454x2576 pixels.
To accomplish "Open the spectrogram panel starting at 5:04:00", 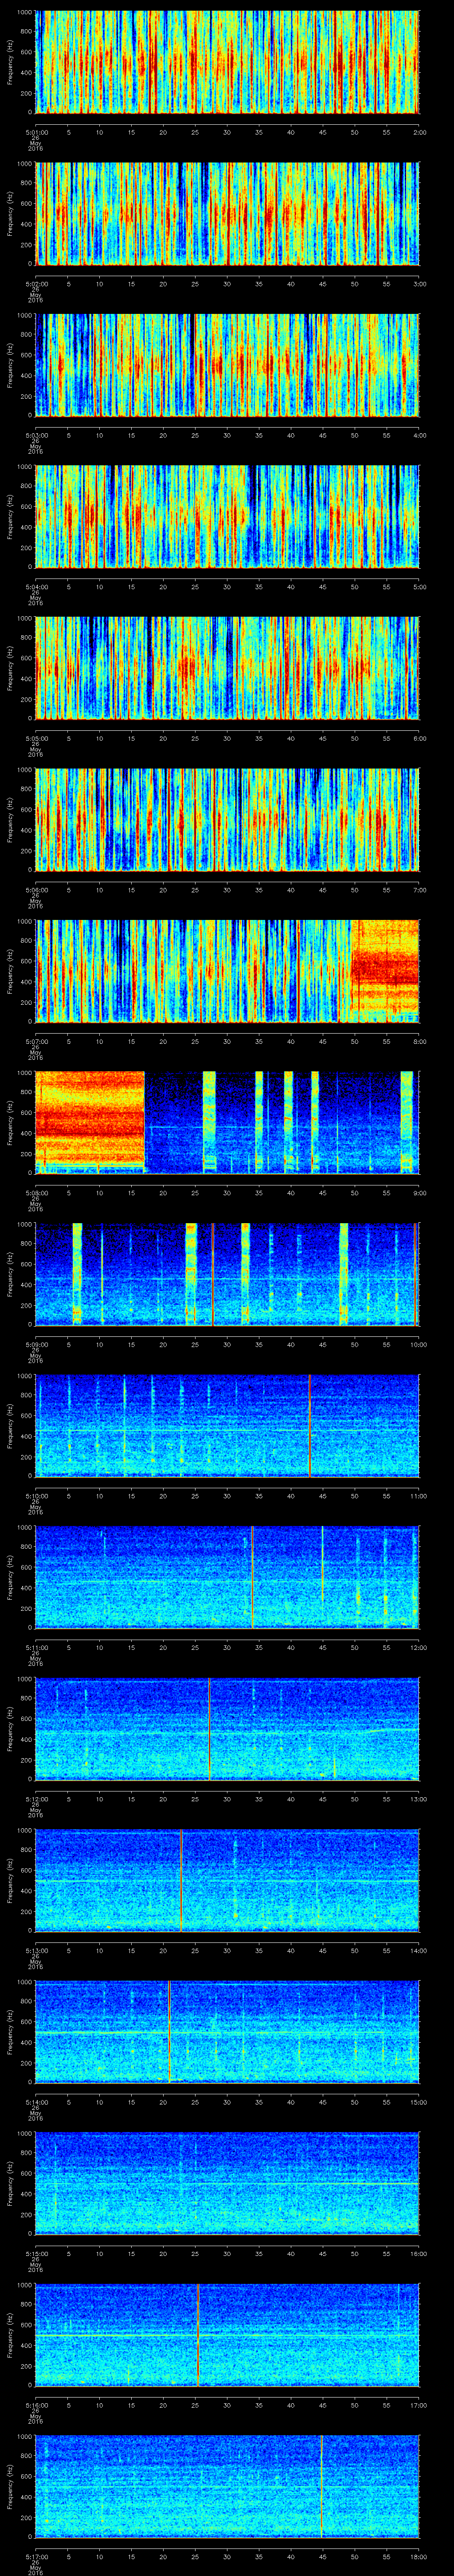I will pyautogui.click(x=227, y=516).
